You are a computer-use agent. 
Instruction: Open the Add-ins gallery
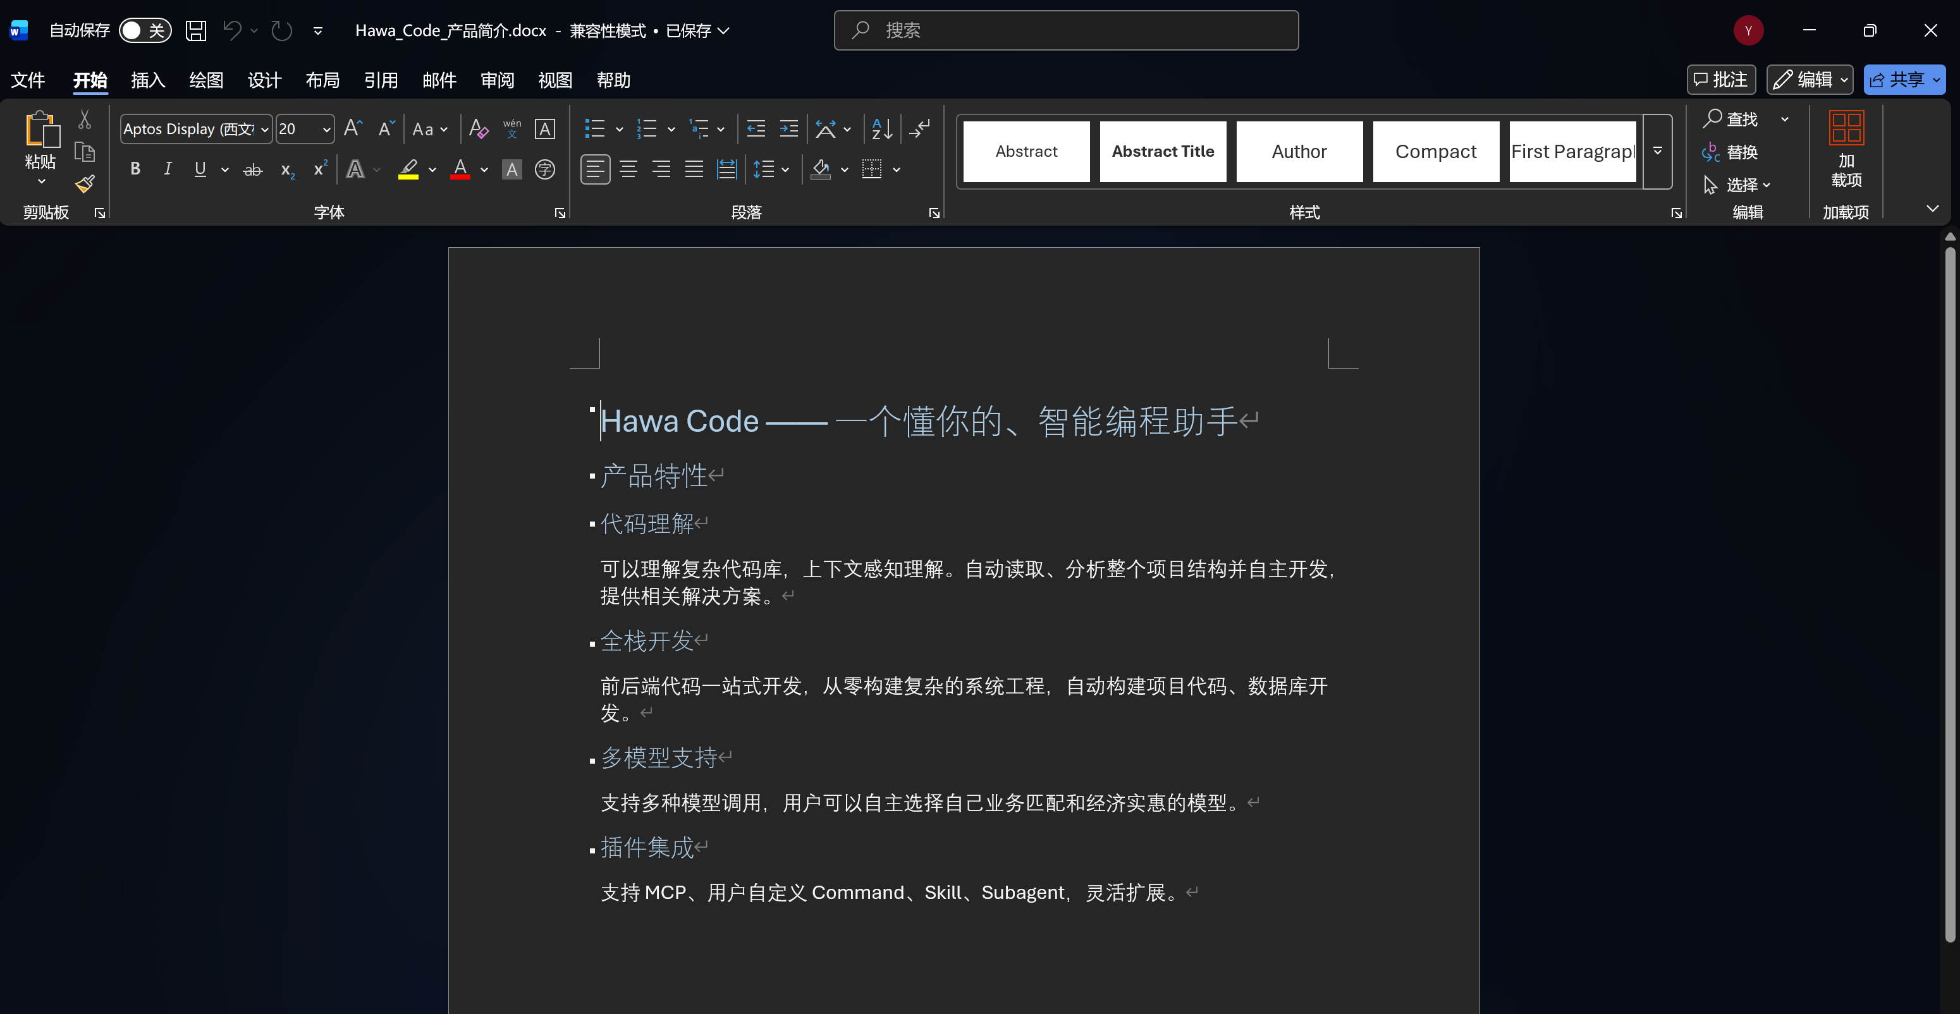1846,149
